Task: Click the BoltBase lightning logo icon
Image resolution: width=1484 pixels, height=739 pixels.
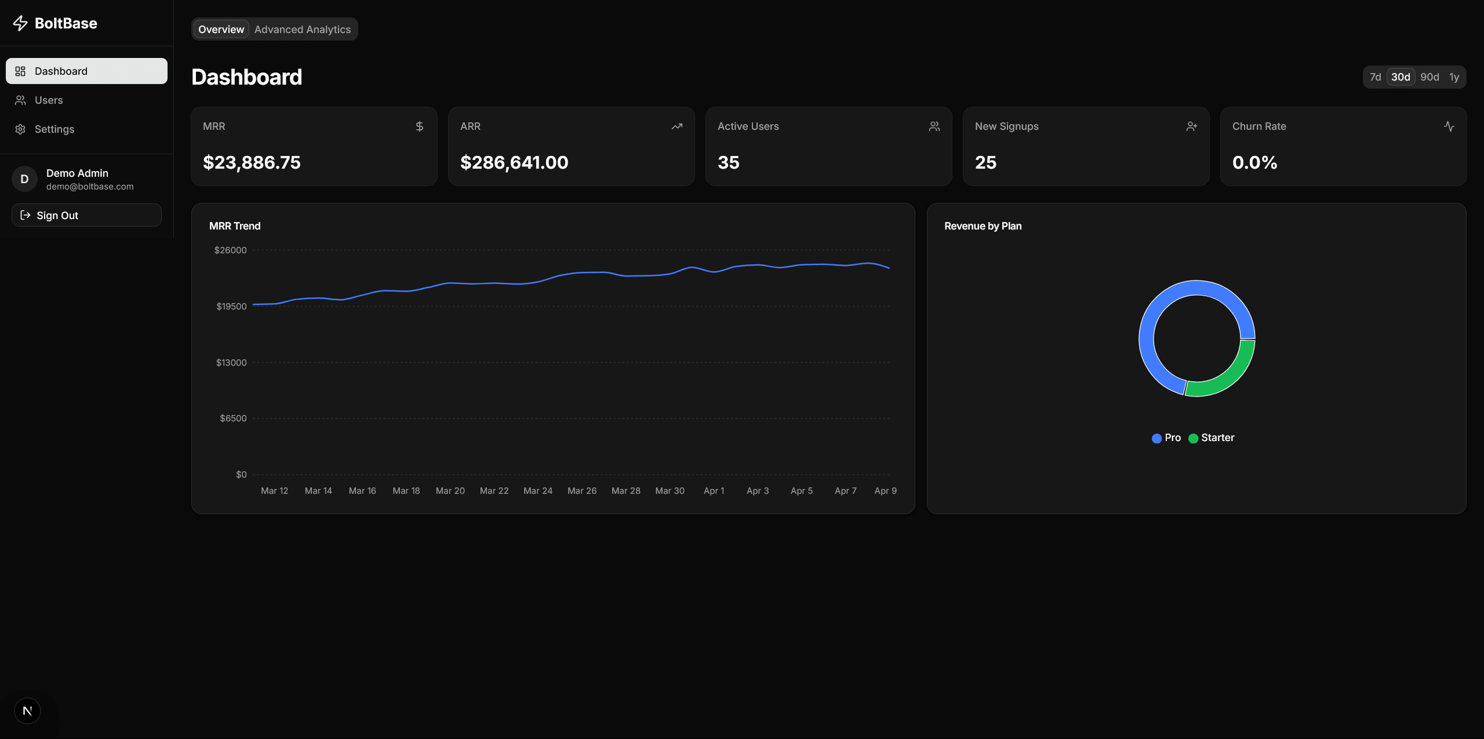Action: point(21,23)
